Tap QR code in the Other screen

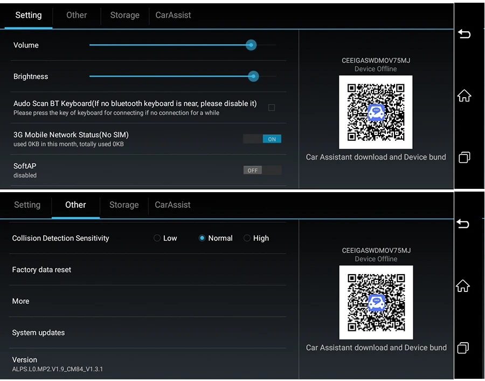coord(376,302)
